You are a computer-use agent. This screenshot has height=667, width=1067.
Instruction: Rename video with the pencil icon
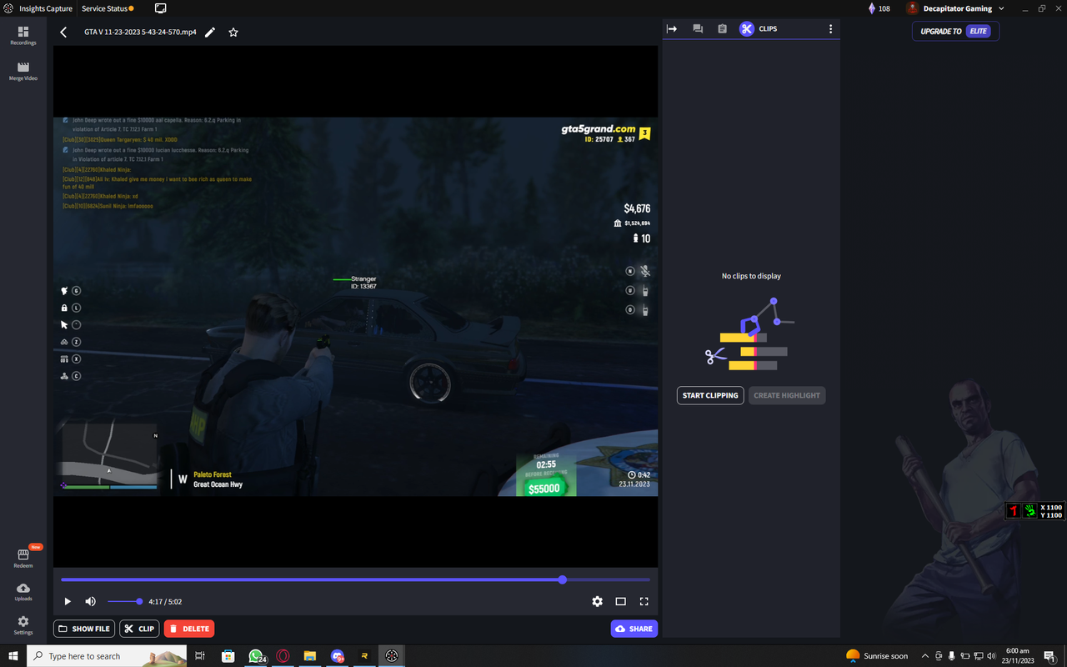coord(210,32)
